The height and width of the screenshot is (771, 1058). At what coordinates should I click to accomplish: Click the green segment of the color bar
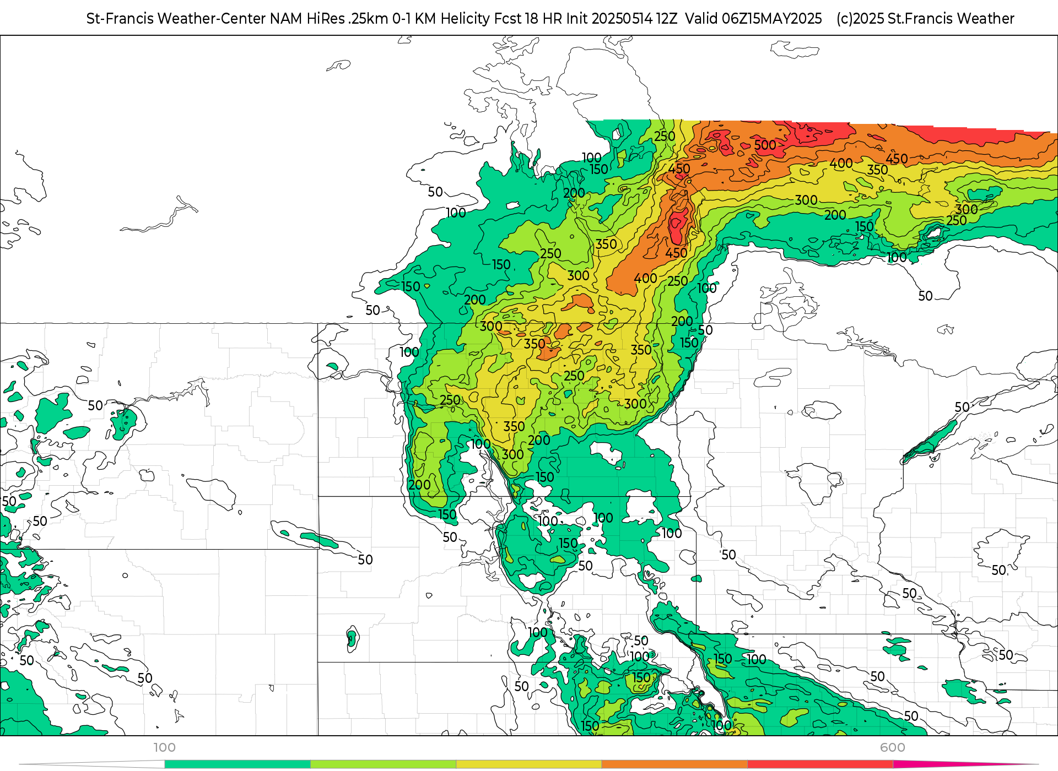pyautogui.click(x=237, y=764)
